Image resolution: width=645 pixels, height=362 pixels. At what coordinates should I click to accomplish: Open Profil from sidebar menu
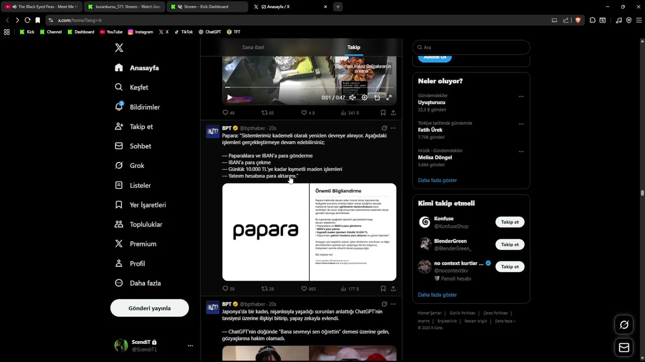point(130,263)
